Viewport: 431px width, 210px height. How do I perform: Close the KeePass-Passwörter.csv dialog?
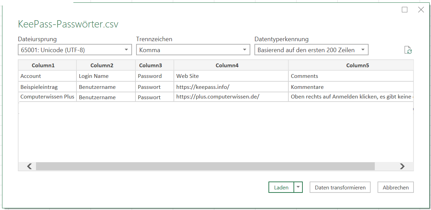[x=421, y=10]
